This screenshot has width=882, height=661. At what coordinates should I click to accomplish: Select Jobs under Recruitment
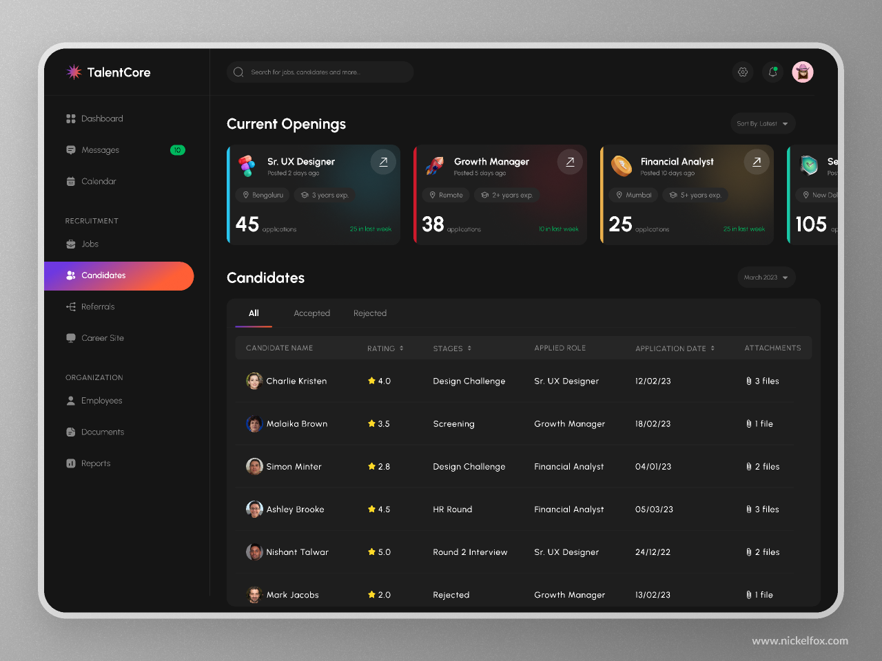pyautogui.click(x=90, y=244)
